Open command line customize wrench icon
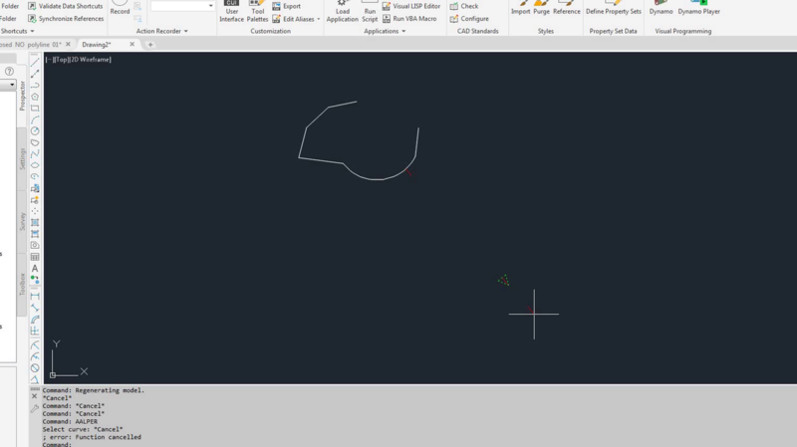 [34, 408]
